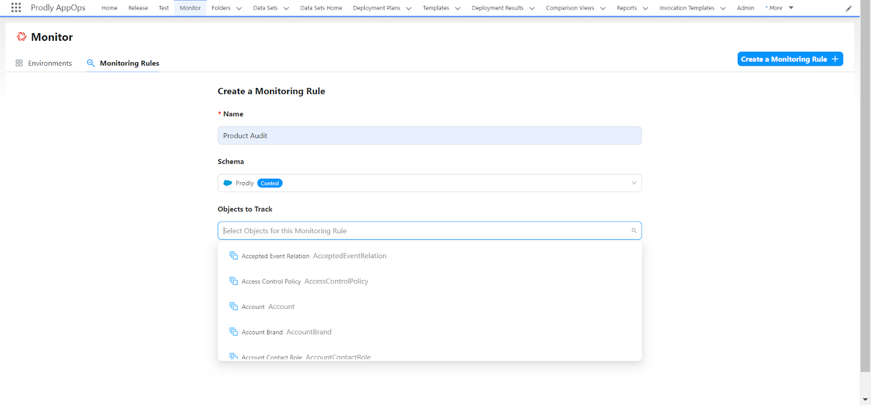Image resolution: width=871 pixels, height=405 pixels.
Task: Expand the Comparison Views menu arrow
Action: pos(603,8)
